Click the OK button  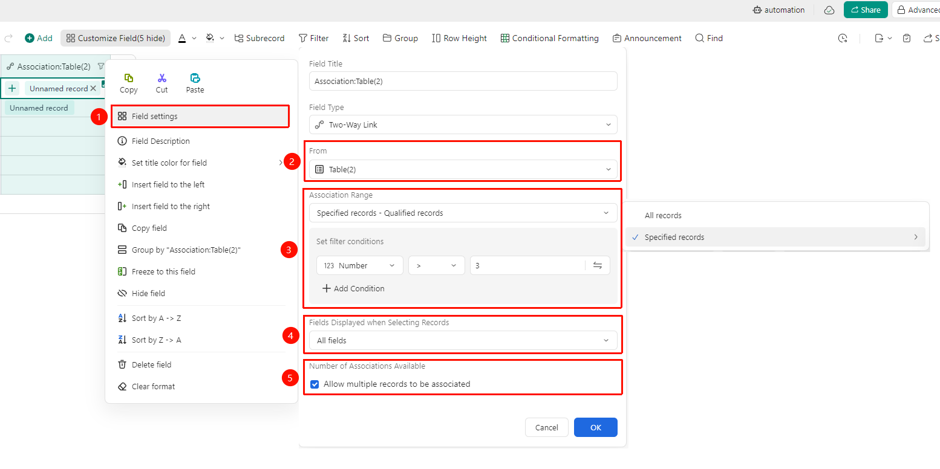point(596,427)
